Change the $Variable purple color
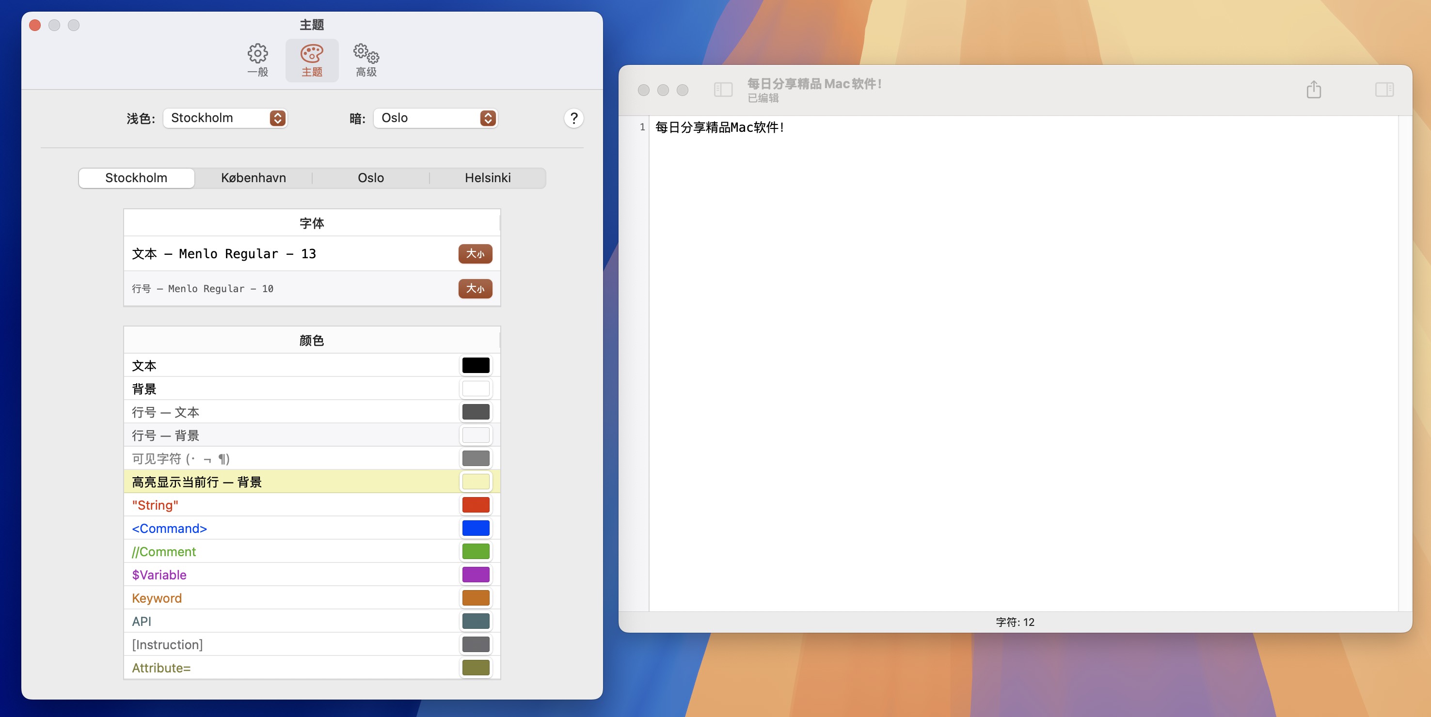The height and width of the screenshot is (717, 1431). (x=476, y=574)
